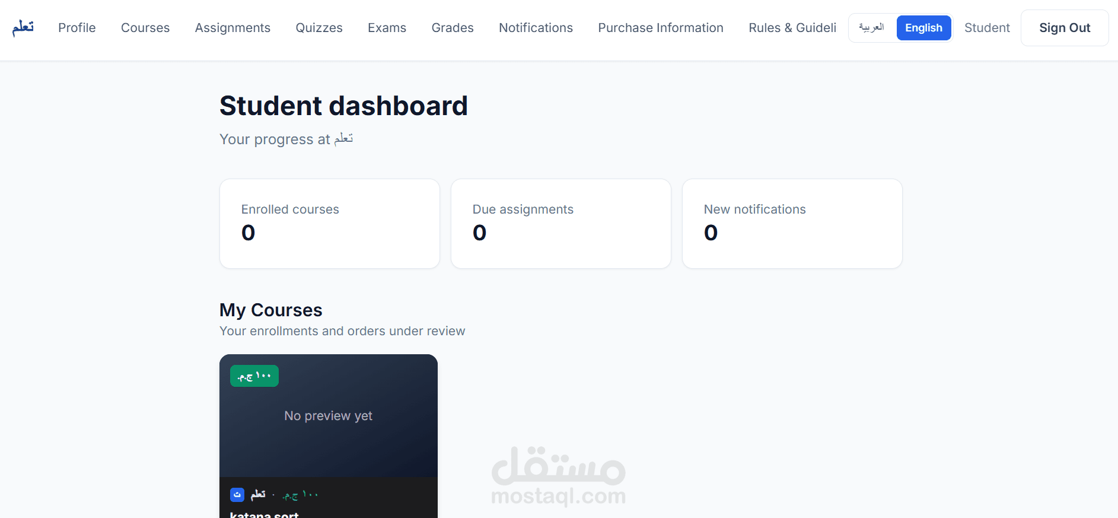
Task: Open the Exams section
Action: click(x=387, y=28)
